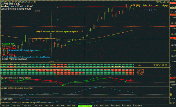Viewport: 176px width, 107px height.
Task: Click the 'ATR (14)' label
Action: pyautogui.click(x=136, y=6)
